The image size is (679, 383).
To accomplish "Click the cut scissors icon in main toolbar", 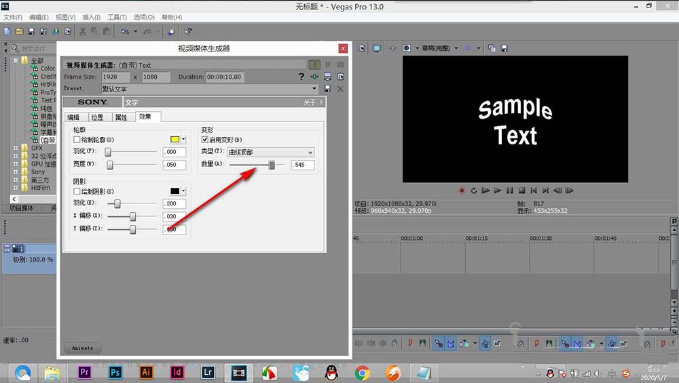I will (x=82, y=31).
